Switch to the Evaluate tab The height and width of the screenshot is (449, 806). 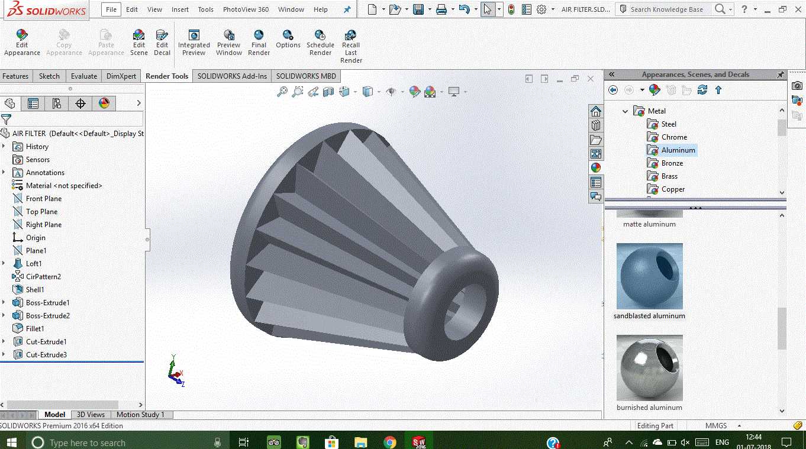pyautogui.click(x=84, y=76)
